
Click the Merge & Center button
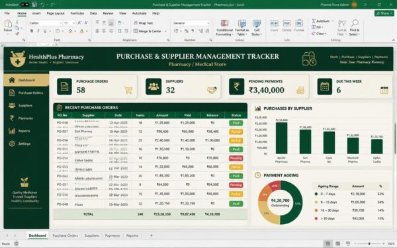pyautogui.click(x=148, y=31)
